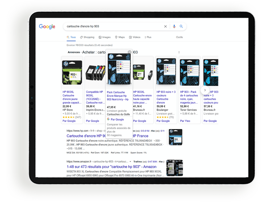Click the MOZ DA: 93/100 metric
This screenshot has width=266, height=202.
coord(78,153)
